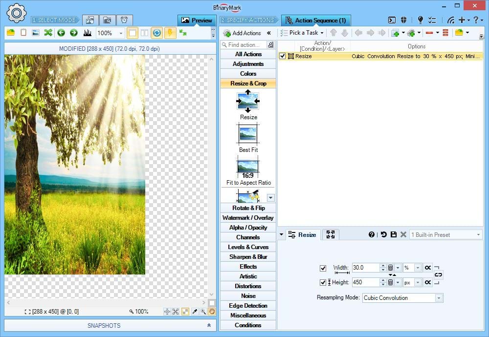Select the Fit to Aspect Ratio action
489x337 pixels.
tap(248, 167)
